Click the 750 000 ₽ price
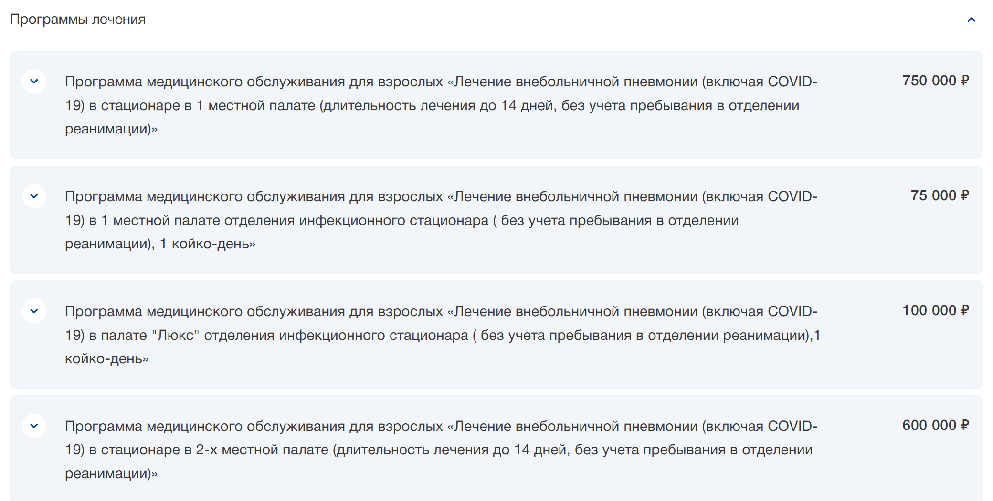Viewport: 993px width, 501px height. [x=935, y=81]
